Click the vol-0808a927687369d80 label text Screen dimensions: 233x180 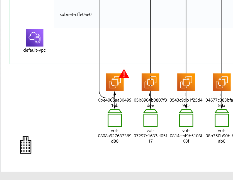click(x=115, y=136)
